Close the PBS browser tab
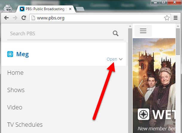Screen dimensions: 182x133 (x=70, y=9)
